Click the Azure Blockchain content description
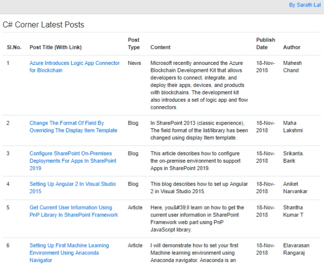The image size is (324, 265). click(x=199, y=85)
